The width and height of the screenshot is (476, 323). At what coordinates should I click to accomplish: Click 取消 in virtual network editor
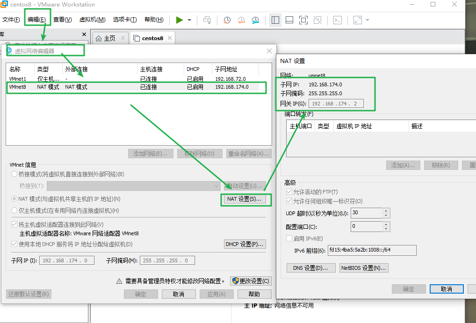click(x=179, y=294)
